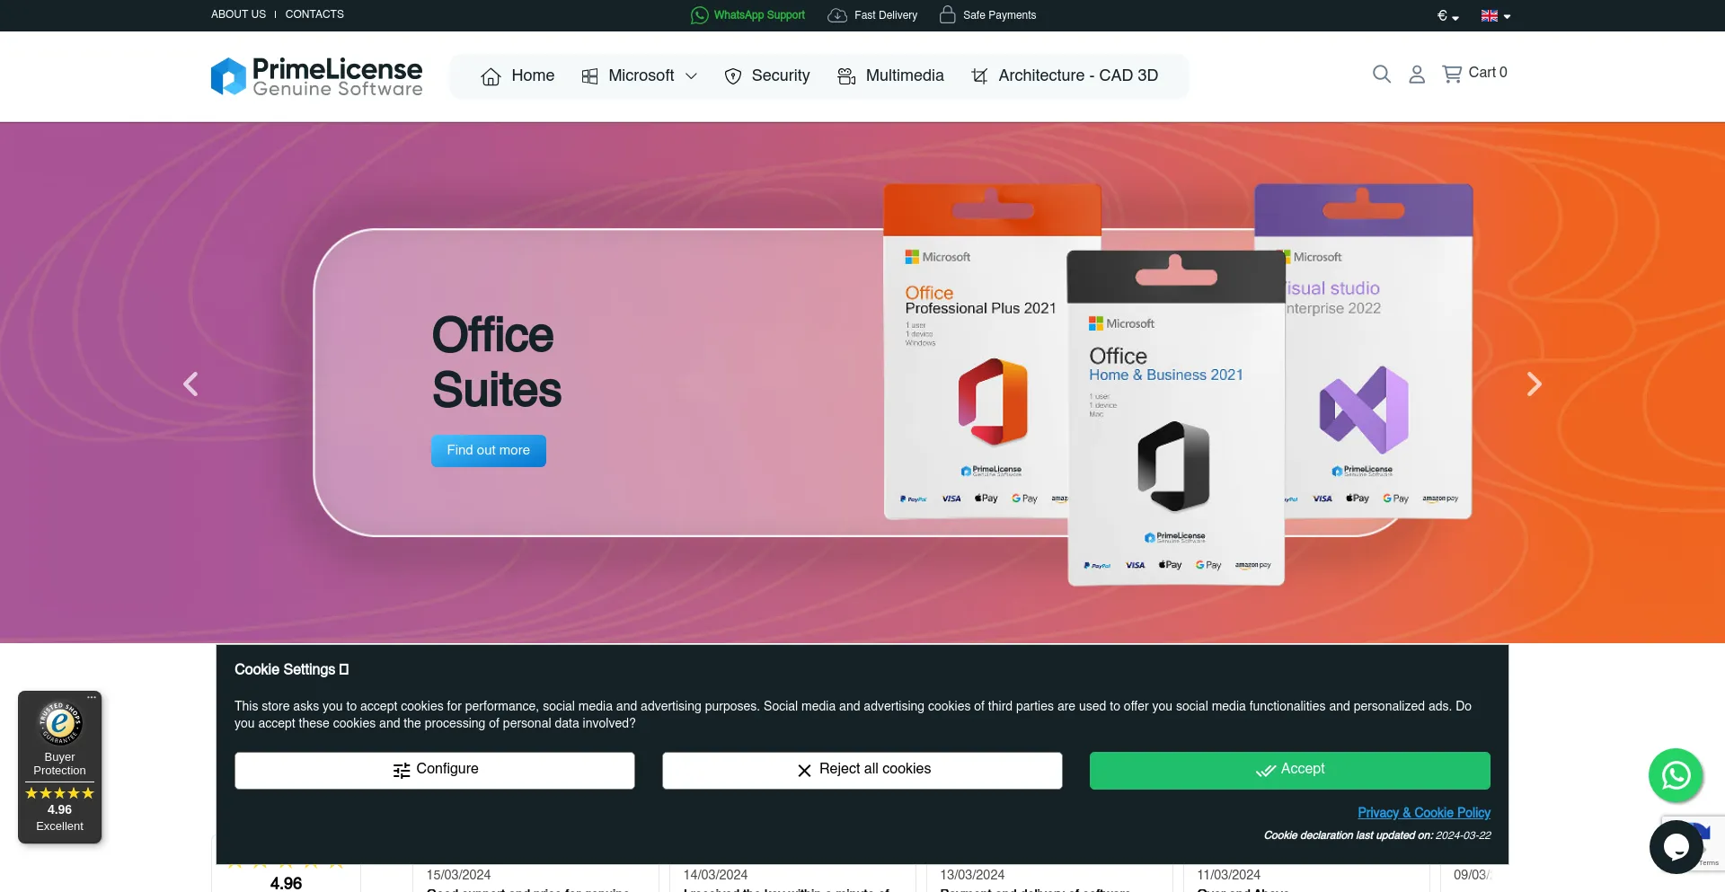Click WhatsApp Support in the top bar

pos(747,15)
